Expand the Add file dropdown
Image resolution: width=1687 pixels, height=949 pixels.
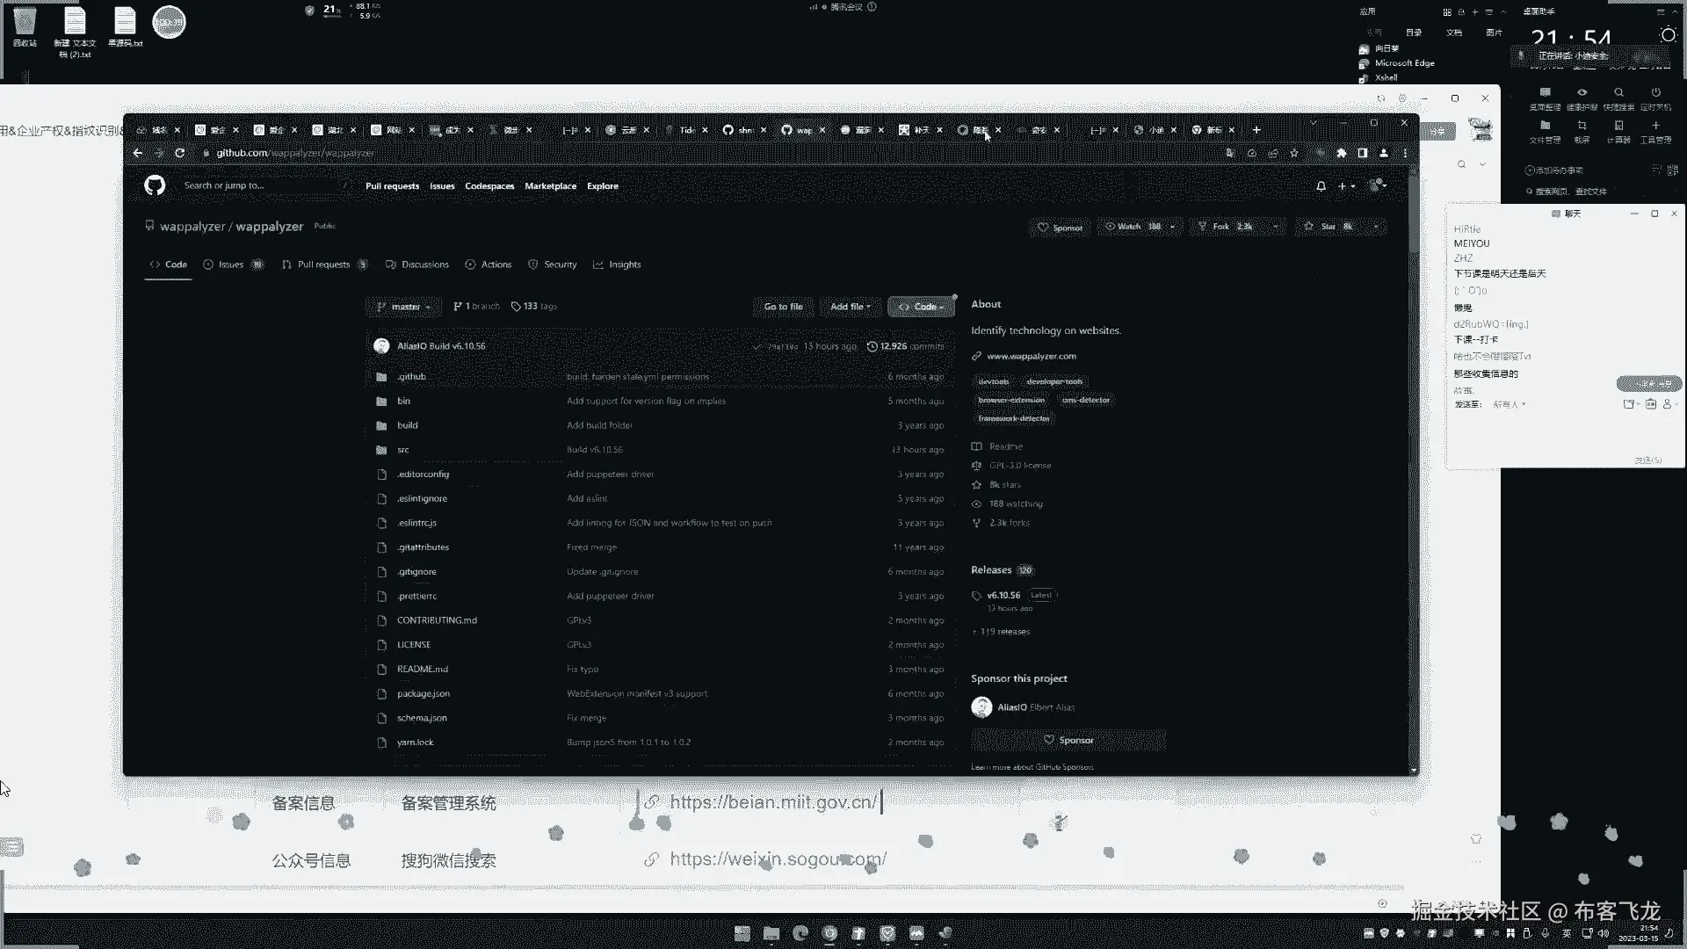[850, 307]
